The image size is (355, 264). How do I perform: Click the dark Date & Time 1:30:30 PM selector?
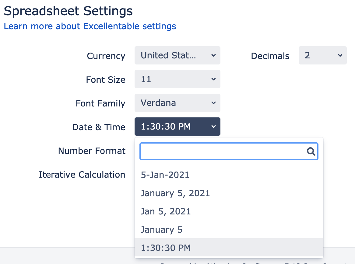tap(177, 127)
